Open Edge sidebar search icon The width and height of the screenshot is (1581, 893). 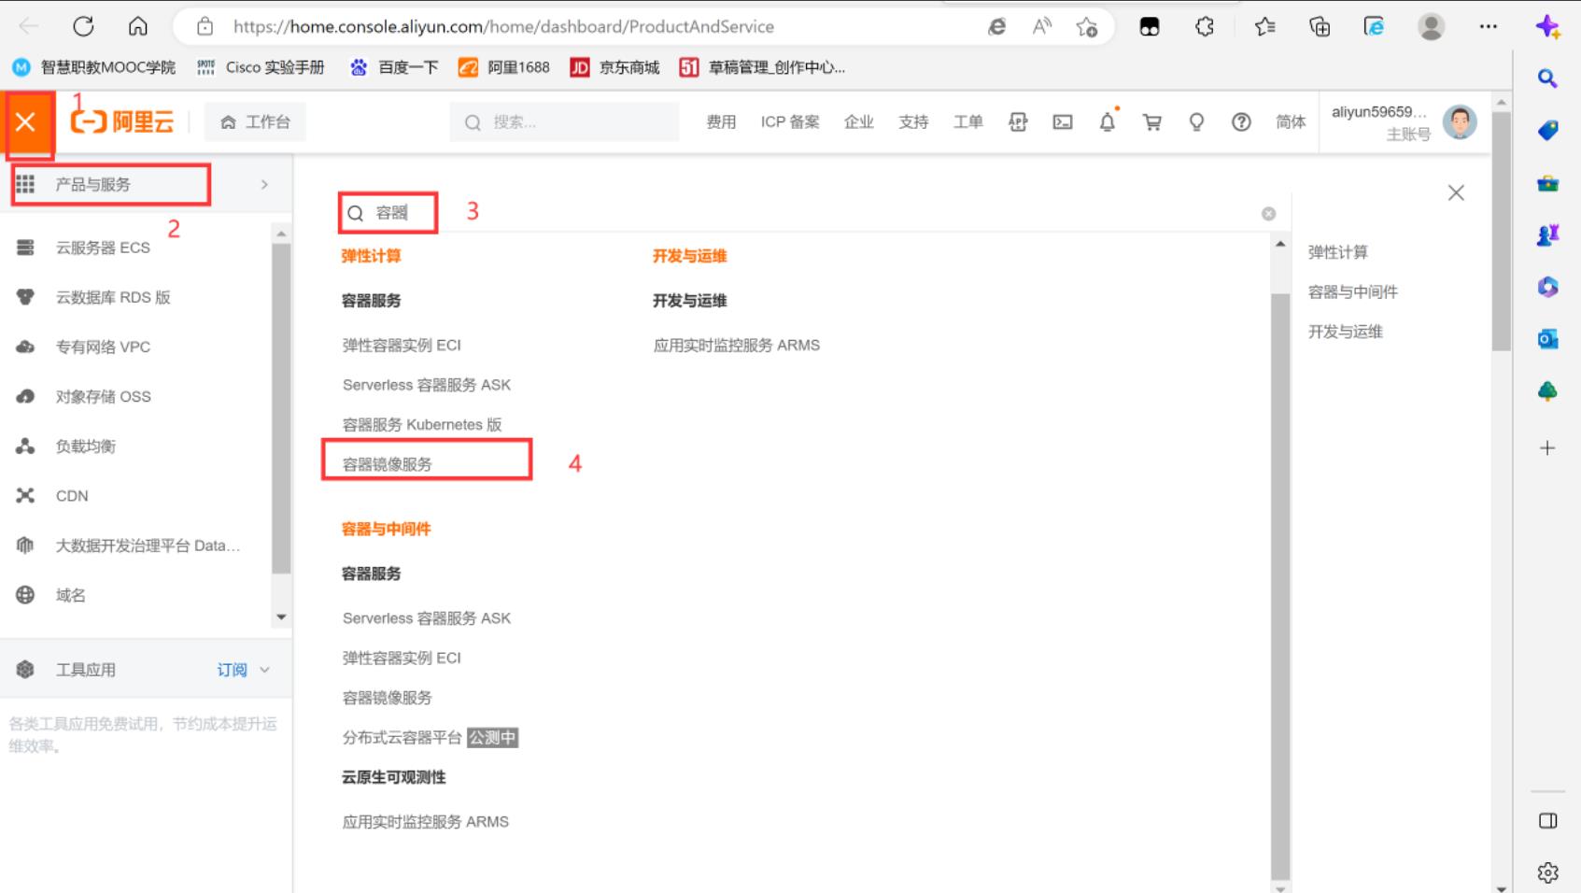pos(1547,78)
